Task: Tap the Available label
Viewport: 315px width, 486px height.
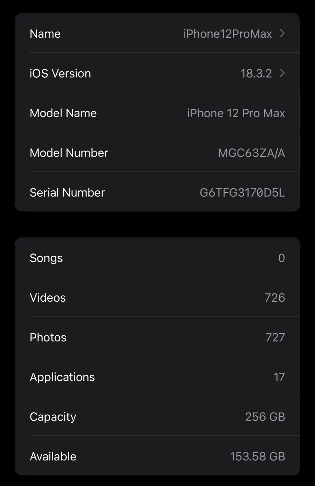Action: coord(53,457)
